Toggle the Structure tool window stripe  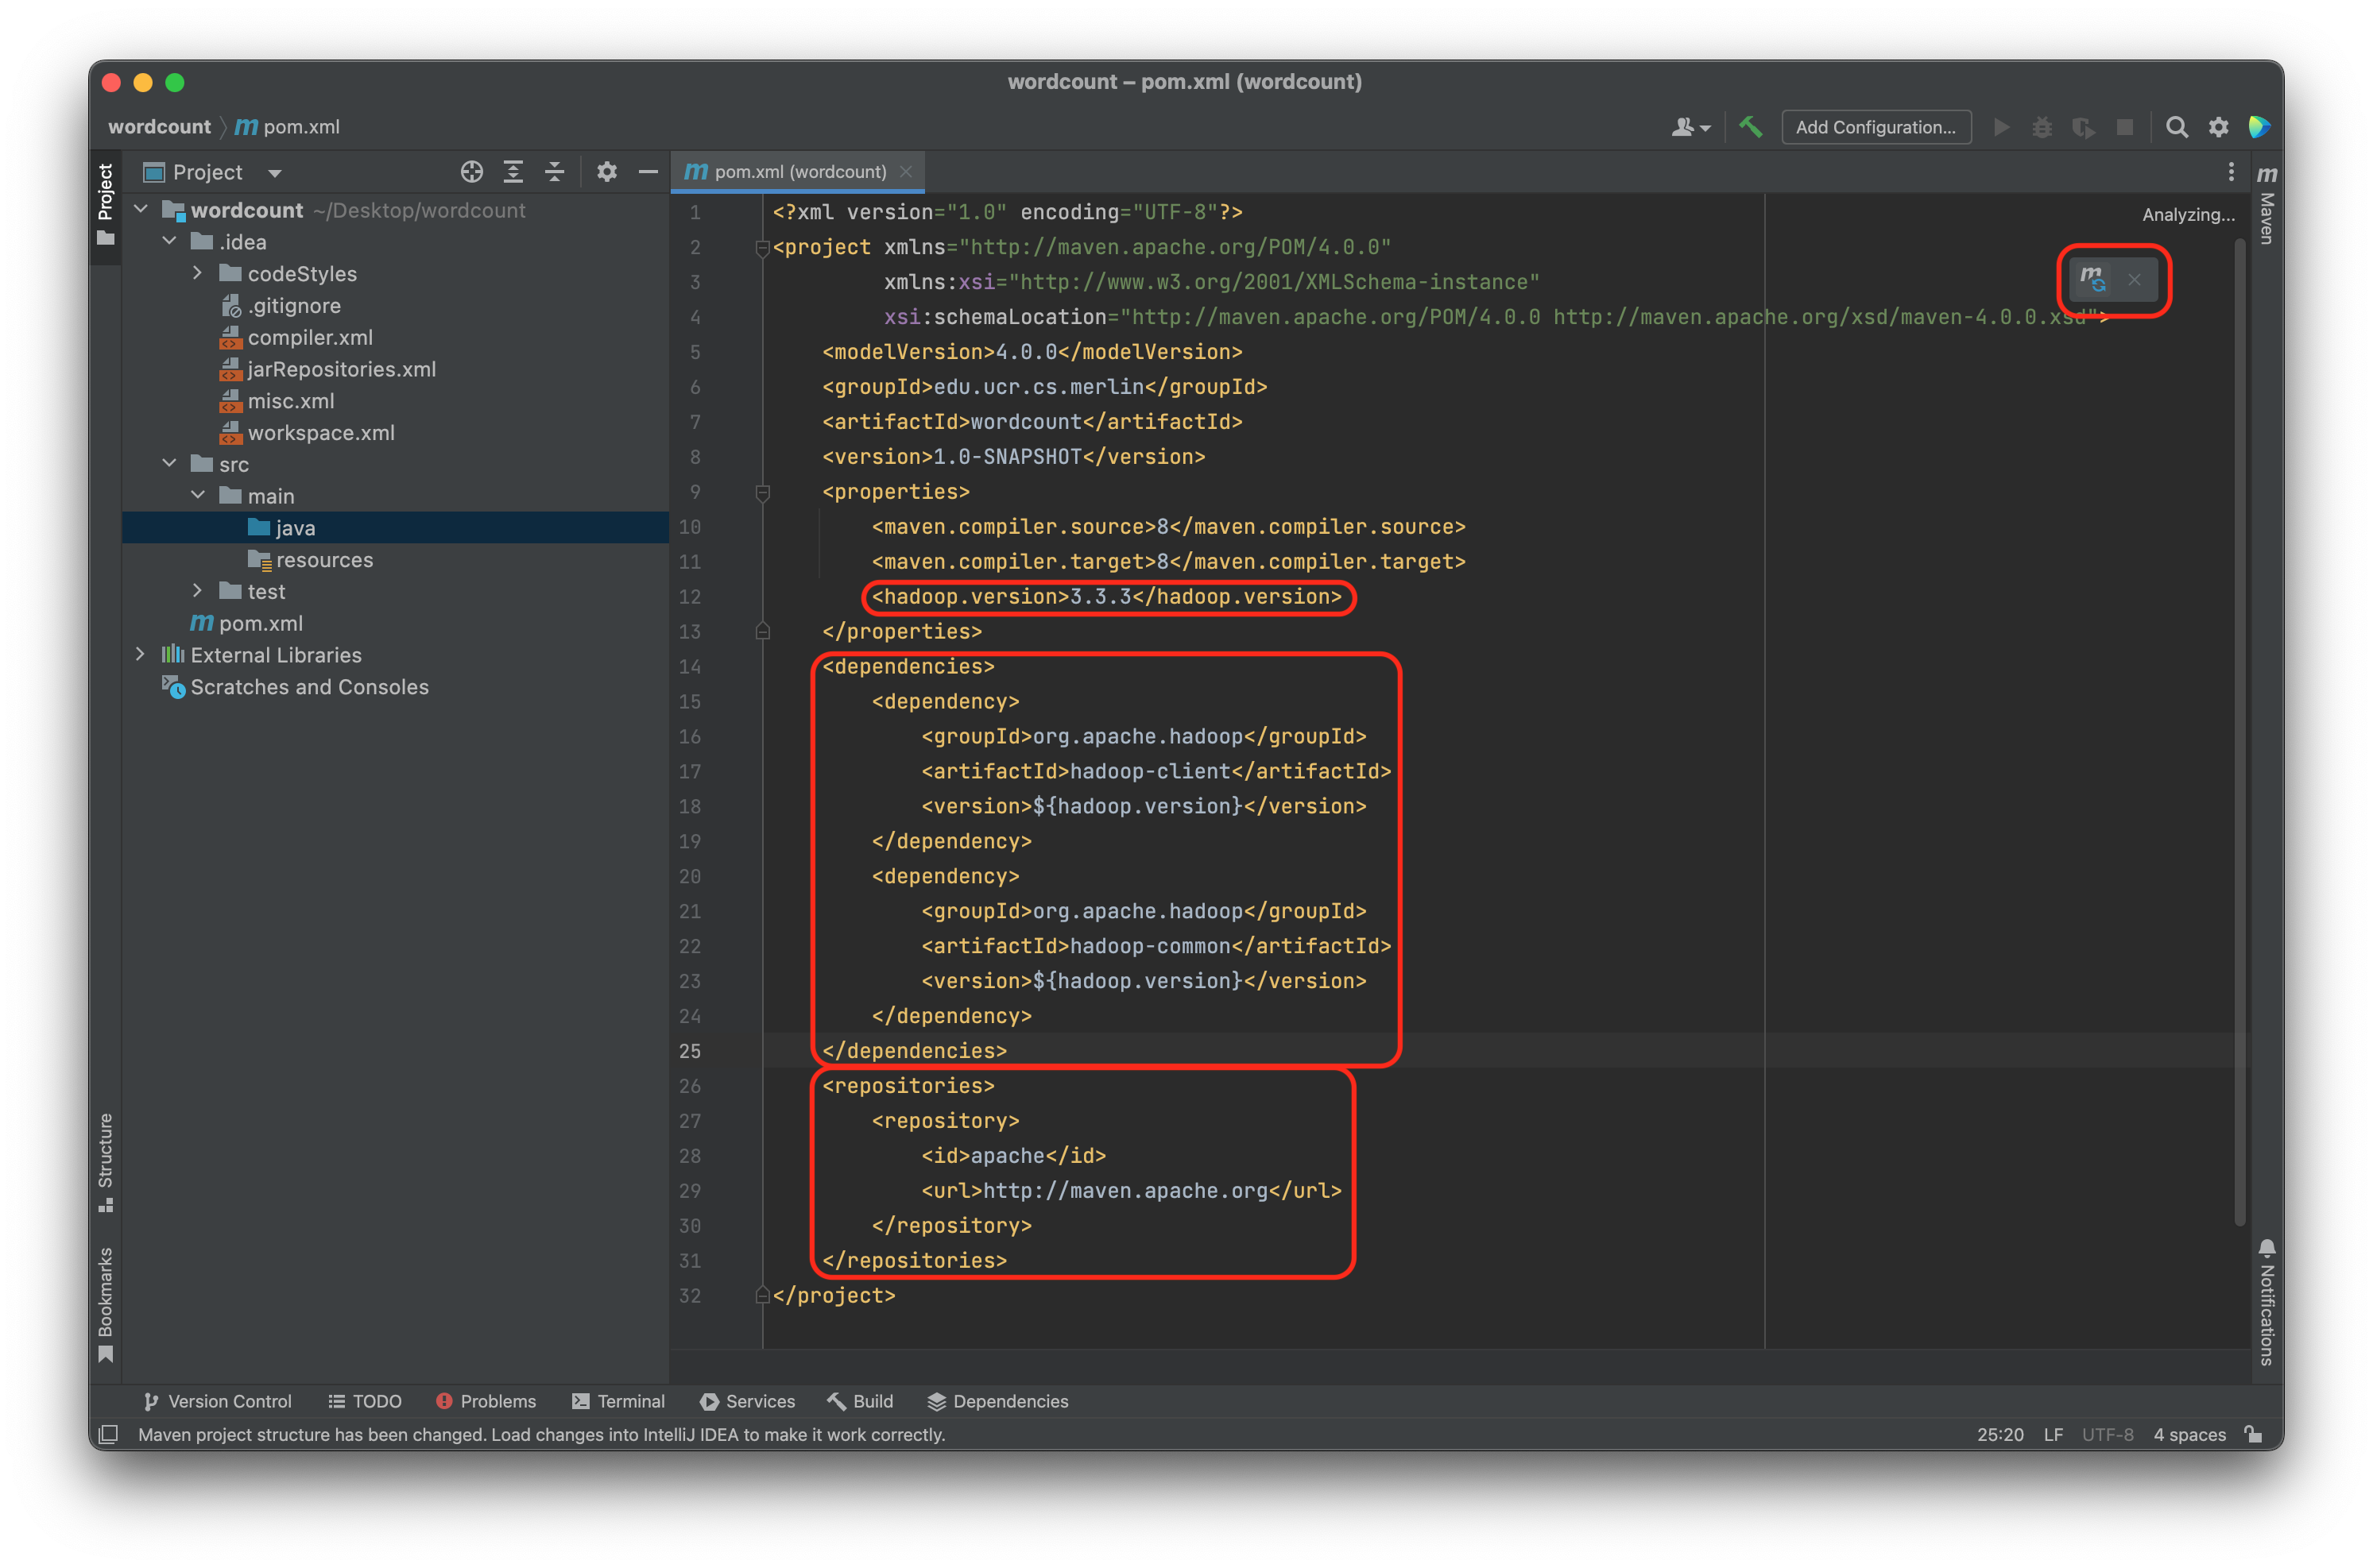(105, 1160)
